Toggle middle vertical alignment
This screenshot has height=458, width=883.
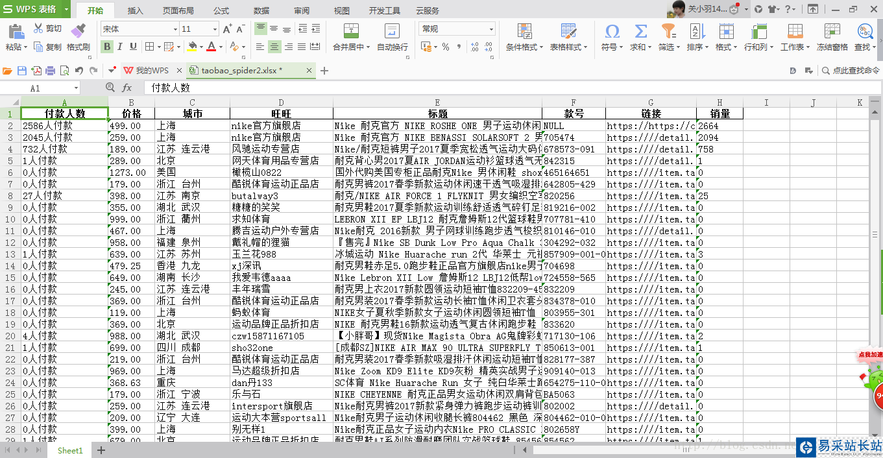pos(274,29)
